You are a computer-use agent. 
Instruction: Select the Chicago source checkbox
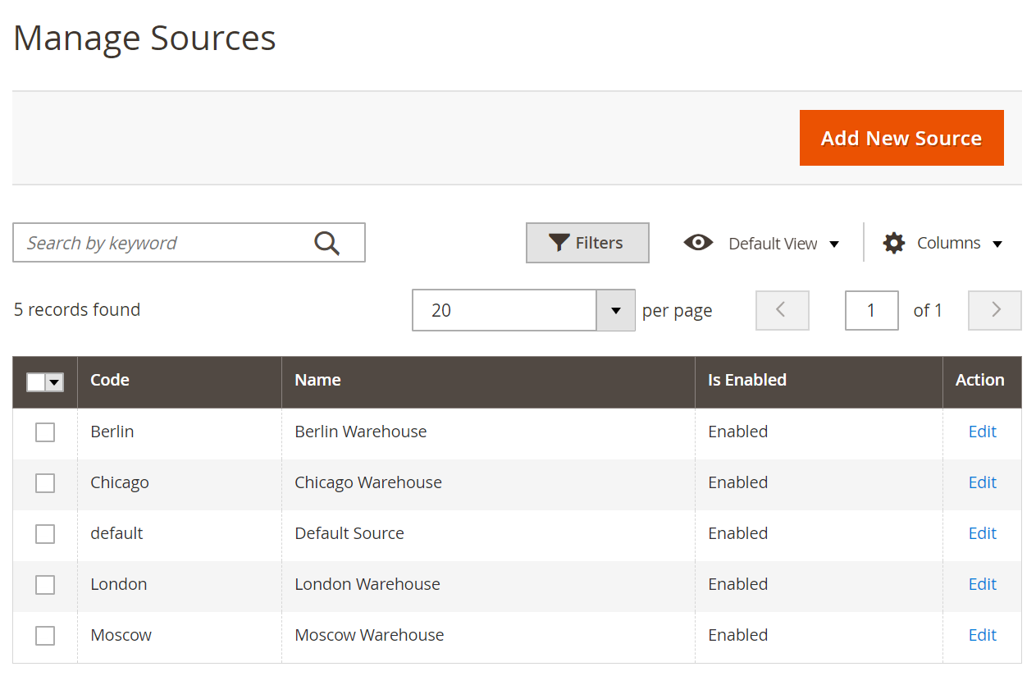tap(45, 483)
